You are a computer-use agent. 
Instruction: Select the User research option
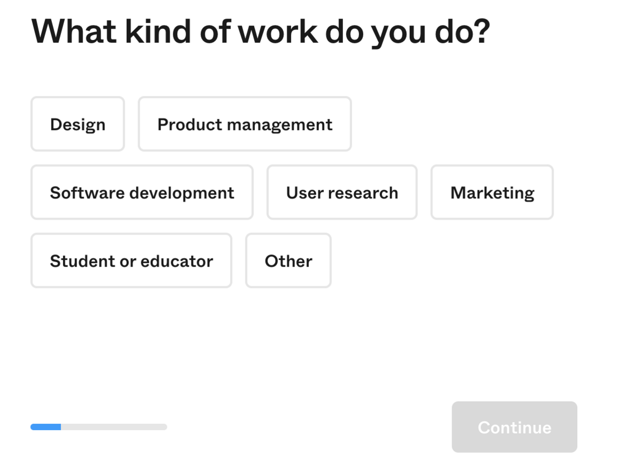tap(342, 192)
